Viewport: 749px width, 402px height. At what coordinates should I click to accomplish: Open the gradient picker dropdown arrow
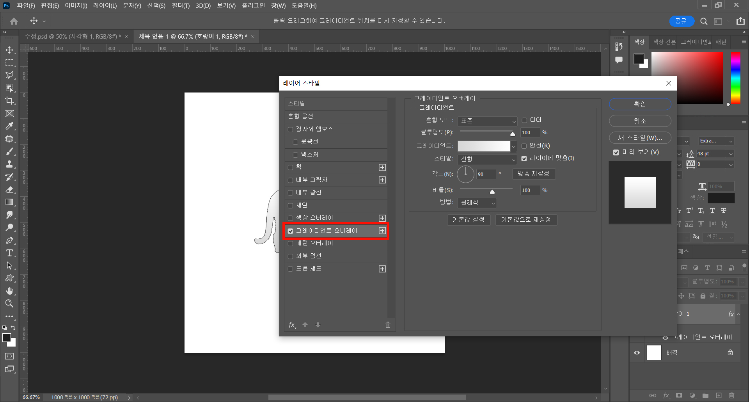click(514, 146)
